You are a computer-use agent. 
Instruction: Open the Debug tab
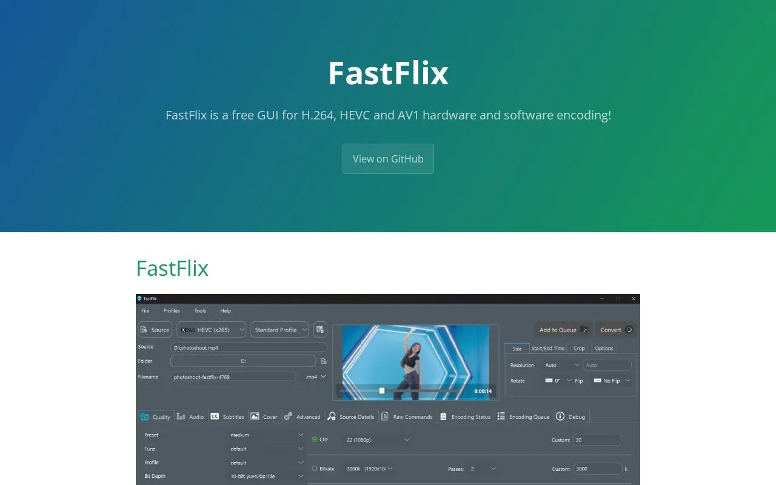pos(570,416)
